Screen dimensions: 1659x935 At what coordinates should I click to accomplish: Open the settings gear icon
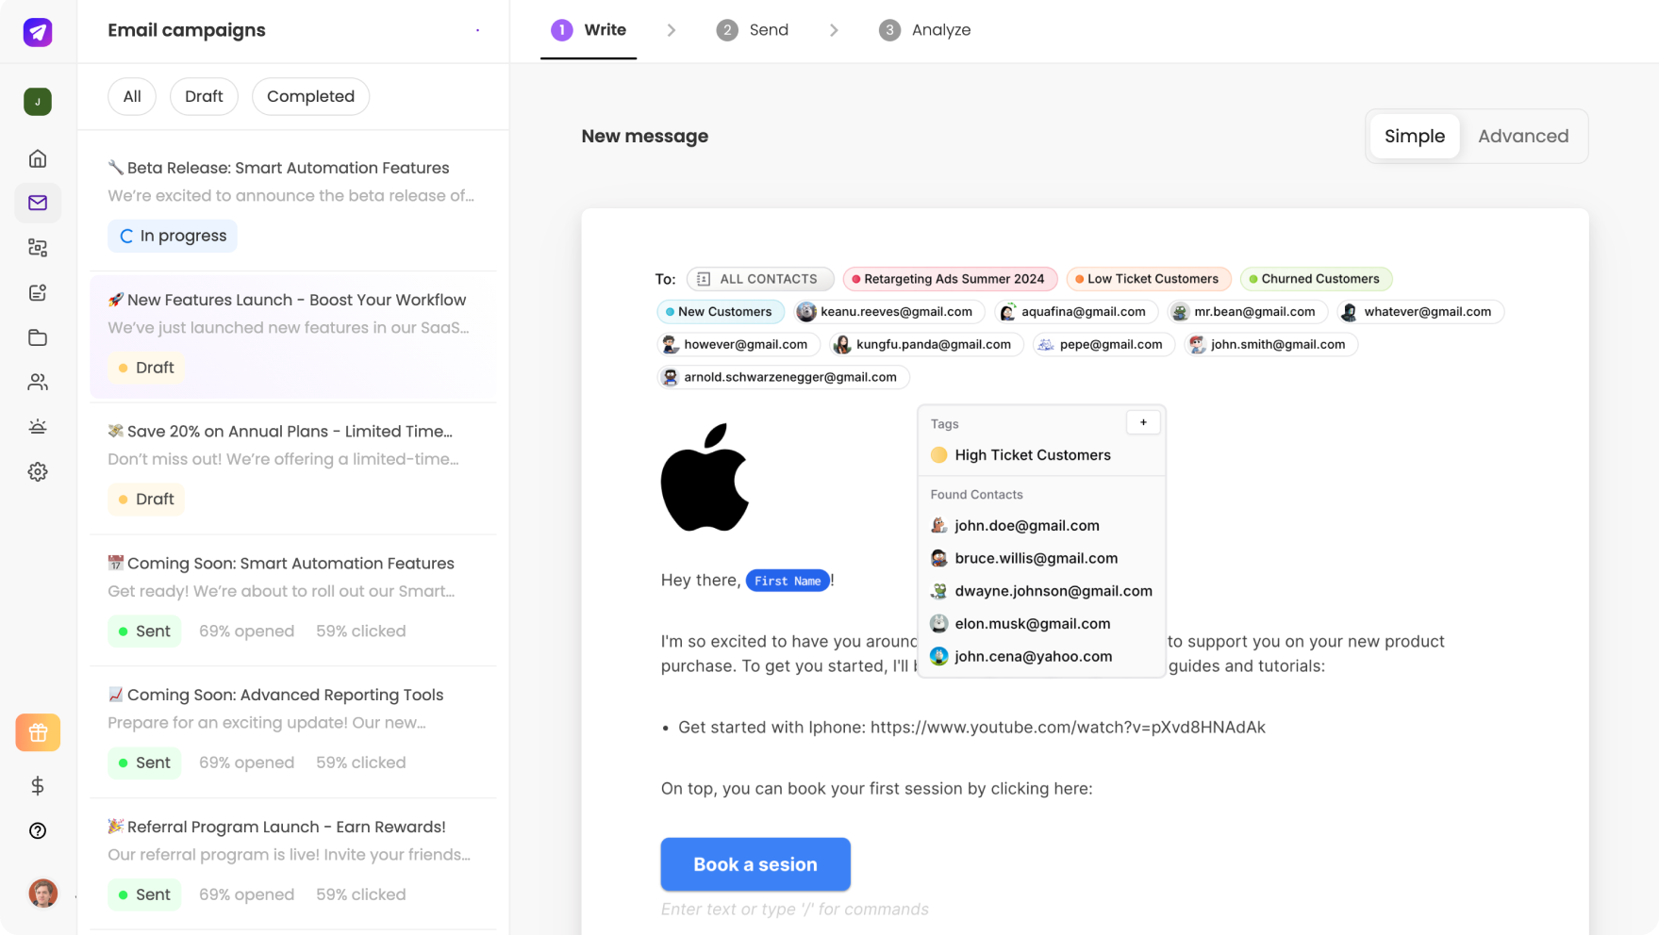click(x=38, y=471)
